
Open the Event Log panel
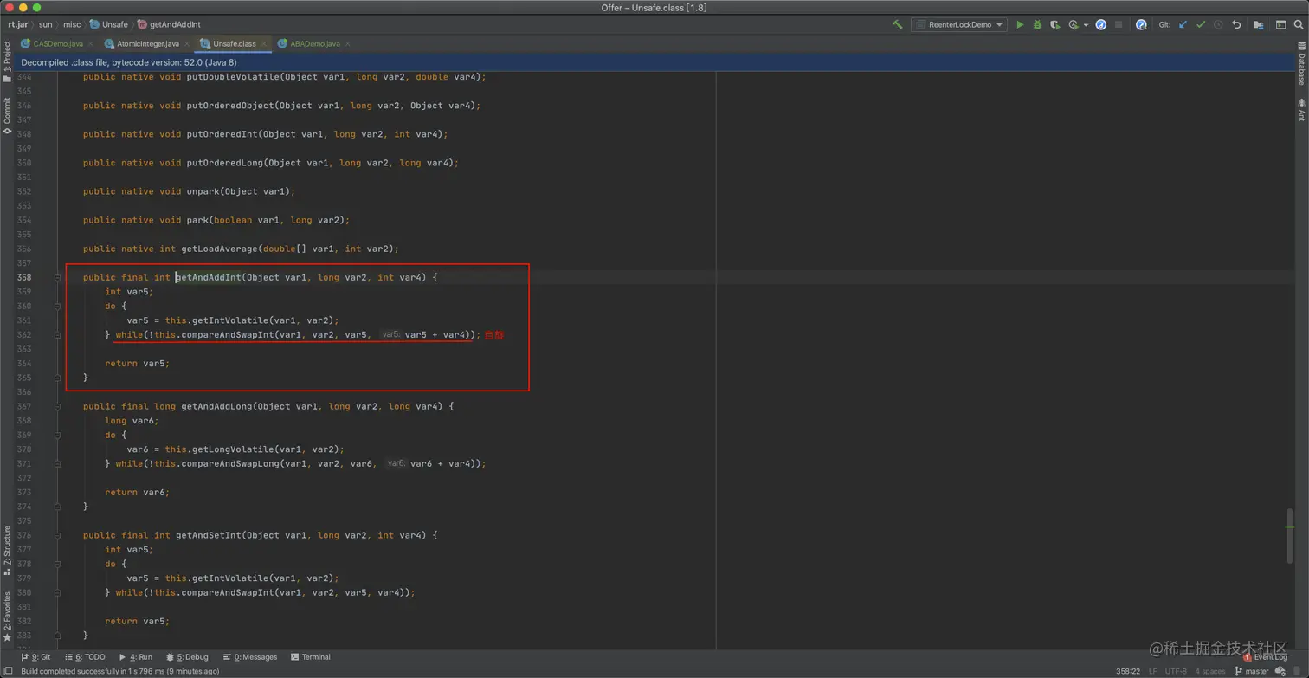pyautogui.click(x=1265, y=657)
